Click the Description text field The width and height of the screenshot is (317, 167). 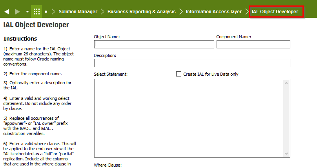[192, 63]
